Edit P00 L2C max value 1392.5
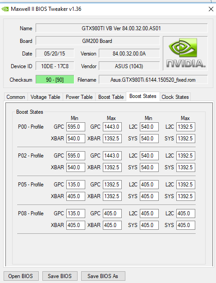Screen dimensions: 216x283 coord(186,127)
